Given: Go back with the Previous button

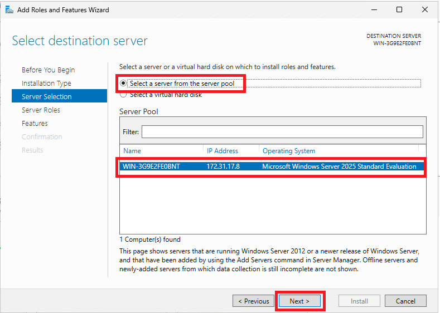Looking at the screenshot, I should pyautogui.click(x=253, y=301).
